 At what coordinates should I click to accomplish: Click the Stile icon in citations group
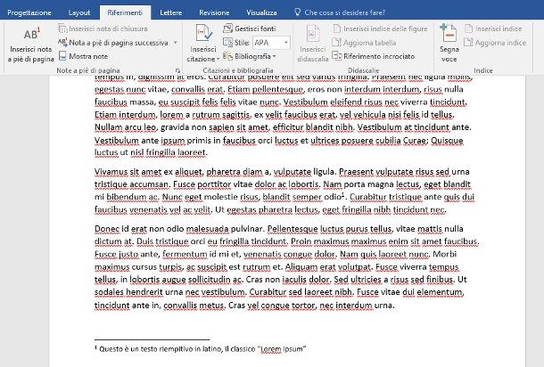click(x=227, y=43)
